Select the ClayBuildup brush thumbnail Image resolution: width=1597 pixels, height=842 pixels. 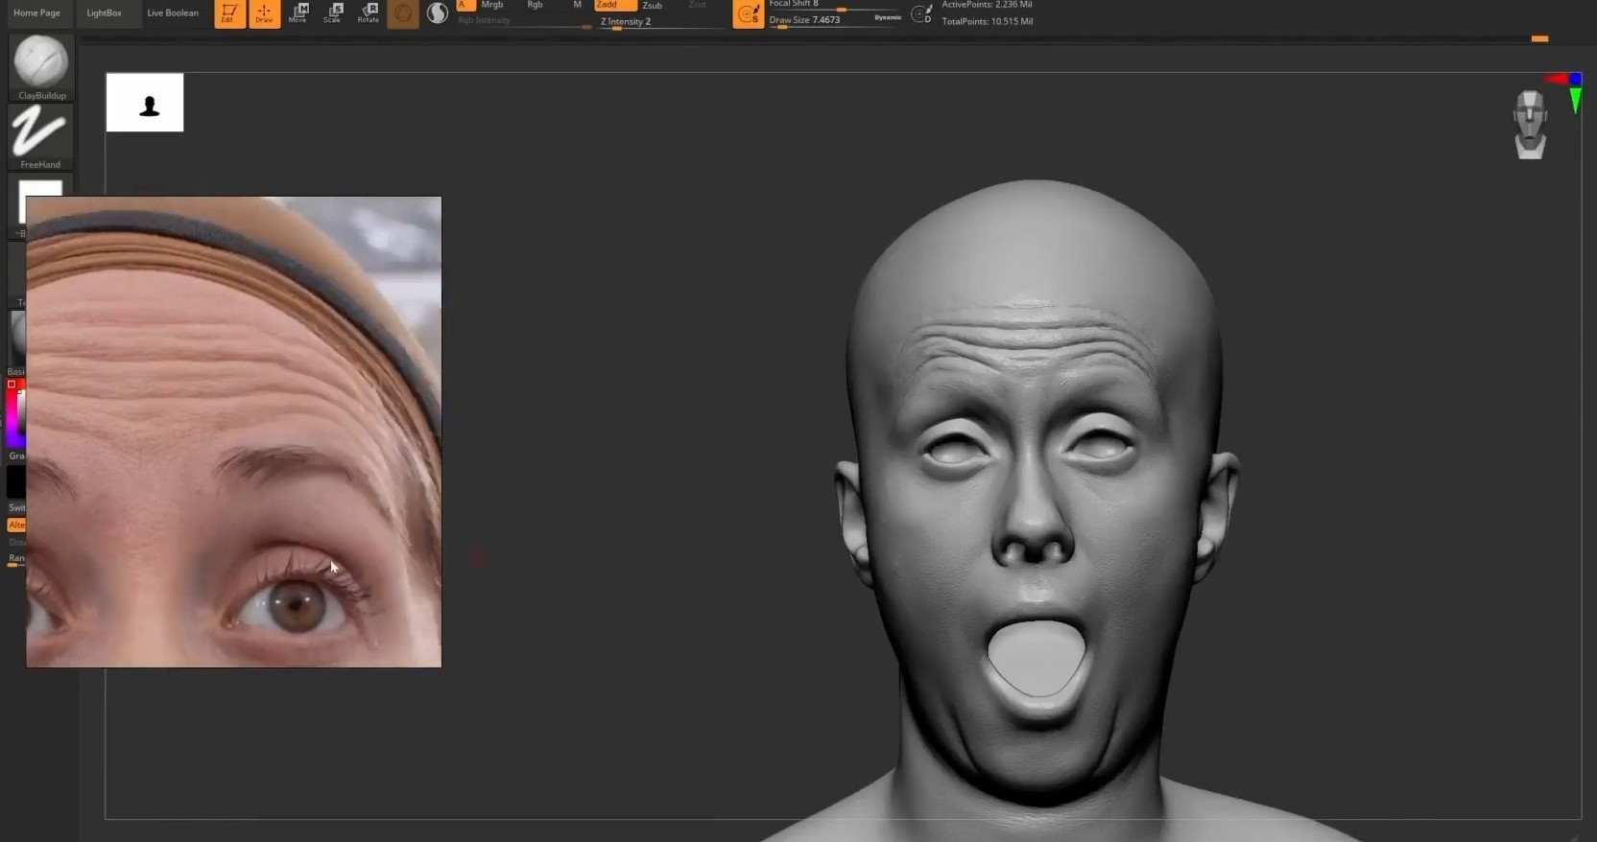41,64
